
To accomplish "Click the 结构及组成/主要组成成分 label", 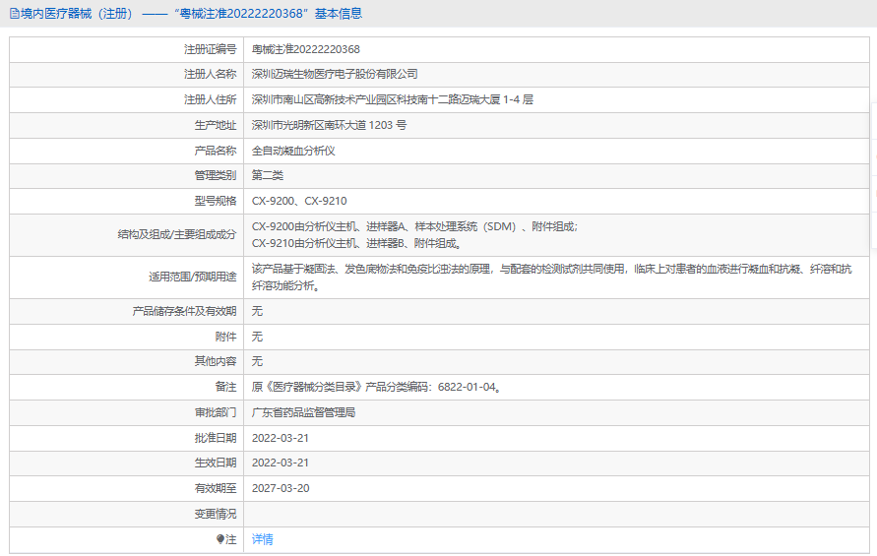I will click(x=177, y=234).
